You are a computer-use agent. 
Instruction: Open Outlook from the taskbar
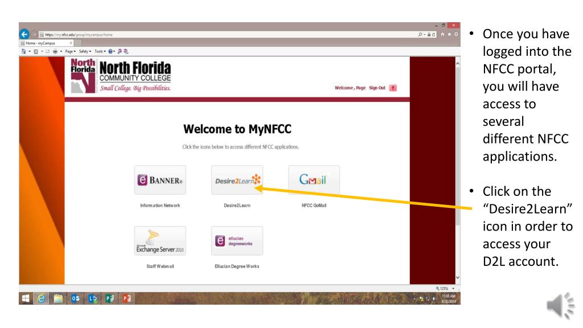pos(75,298)
